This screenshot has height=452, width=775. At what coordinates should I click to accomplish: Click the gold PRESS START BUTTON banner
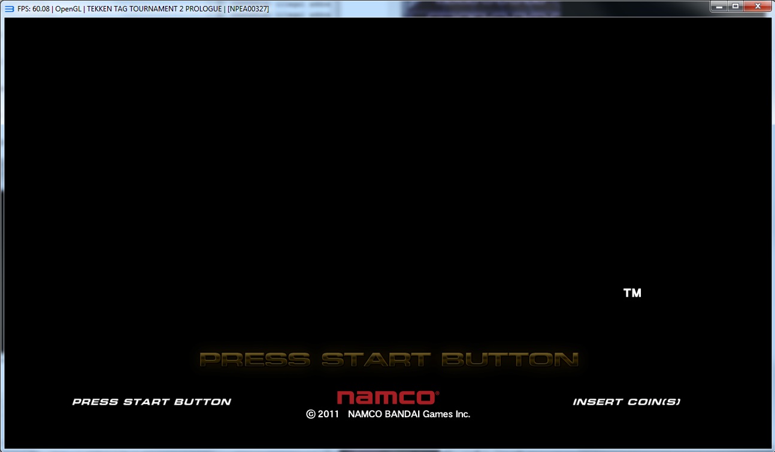(389, 359)
